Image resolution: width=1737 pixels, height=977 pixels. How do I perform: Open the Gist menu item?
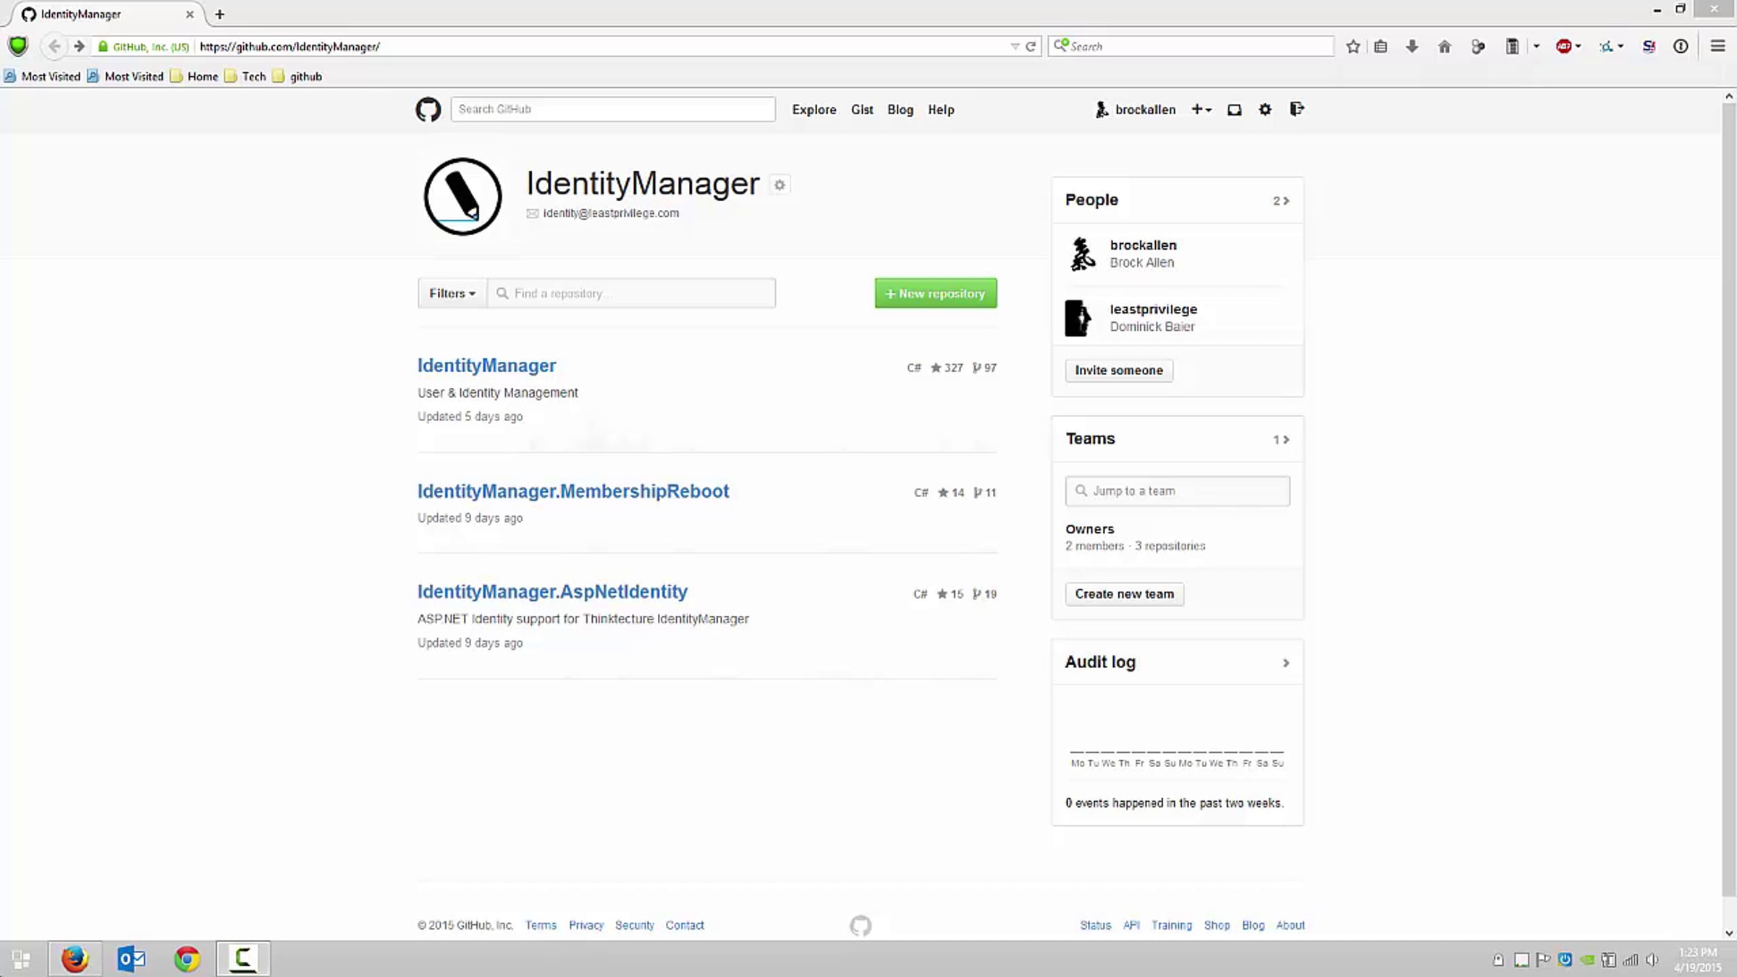(x=862, y=109)
